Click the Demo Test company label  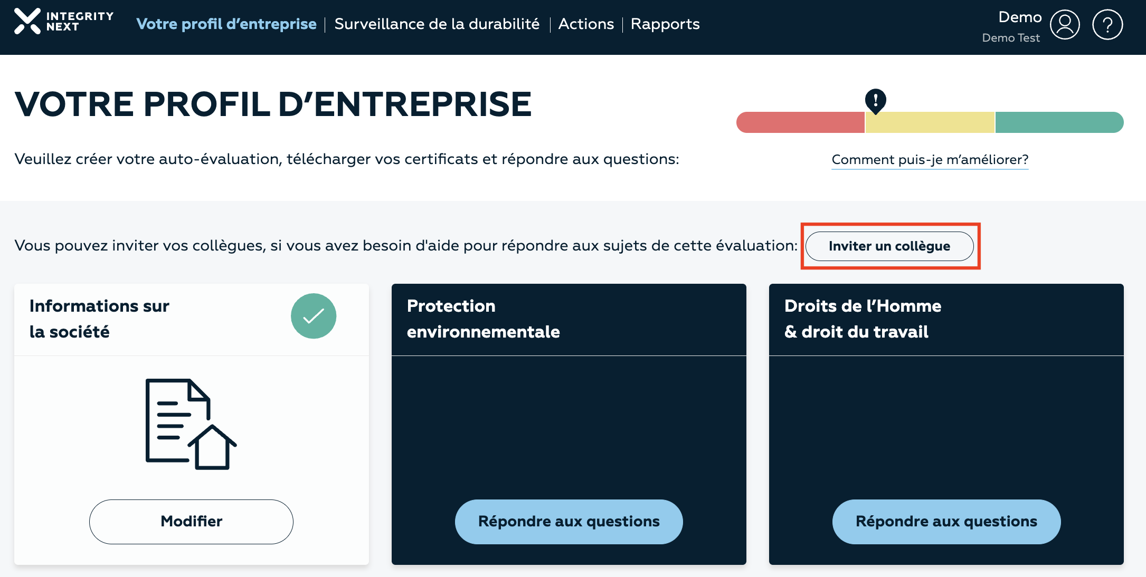tap(1011, 38)
